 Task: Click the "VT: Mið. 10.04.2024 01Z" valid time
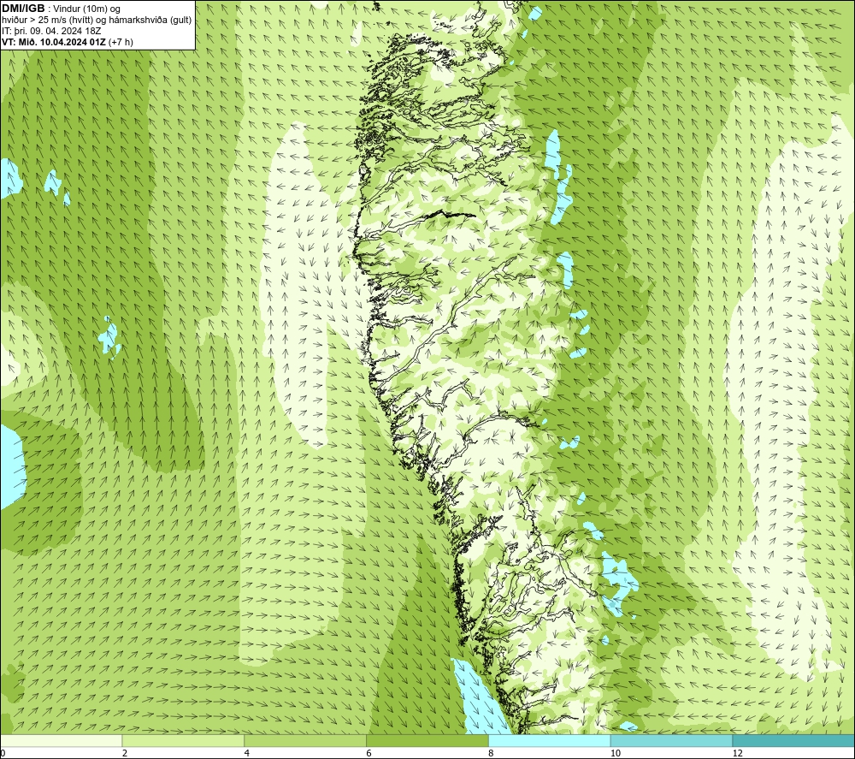54,41
